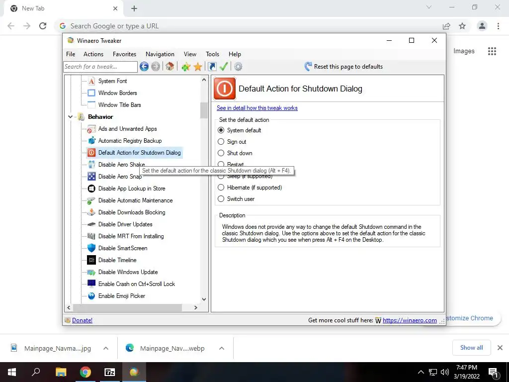Open Chrome tab search chevron
509x382 pixels.
tap(429, 7)
